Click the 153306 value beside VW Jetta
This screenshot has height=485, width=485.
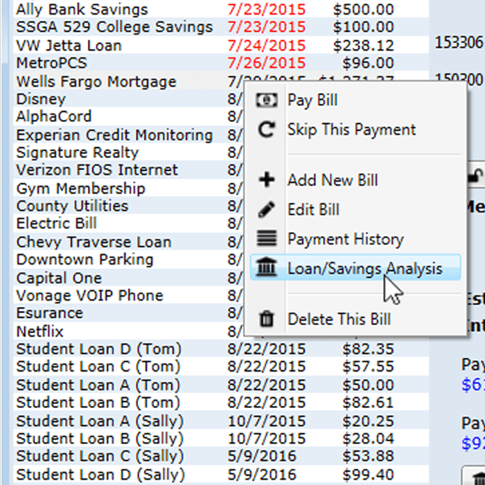click(x=459, y=42)
